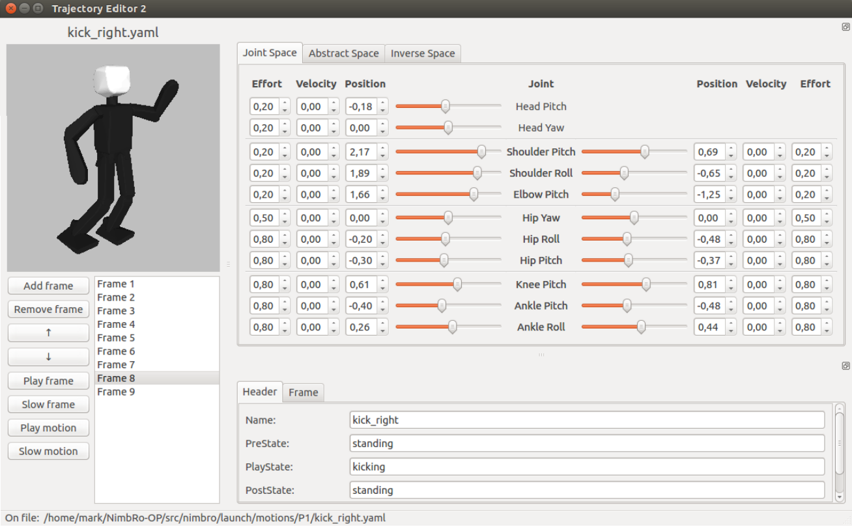
Task: Click the Head Pitch effort stepper arrows
Action: (285, 106)
